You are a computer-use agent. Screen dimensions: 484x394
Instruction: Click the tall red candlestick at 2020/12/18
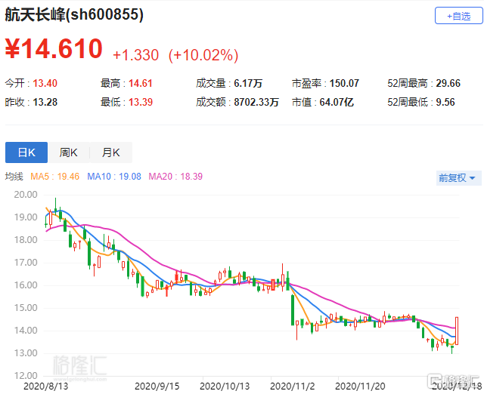[458, 331]
